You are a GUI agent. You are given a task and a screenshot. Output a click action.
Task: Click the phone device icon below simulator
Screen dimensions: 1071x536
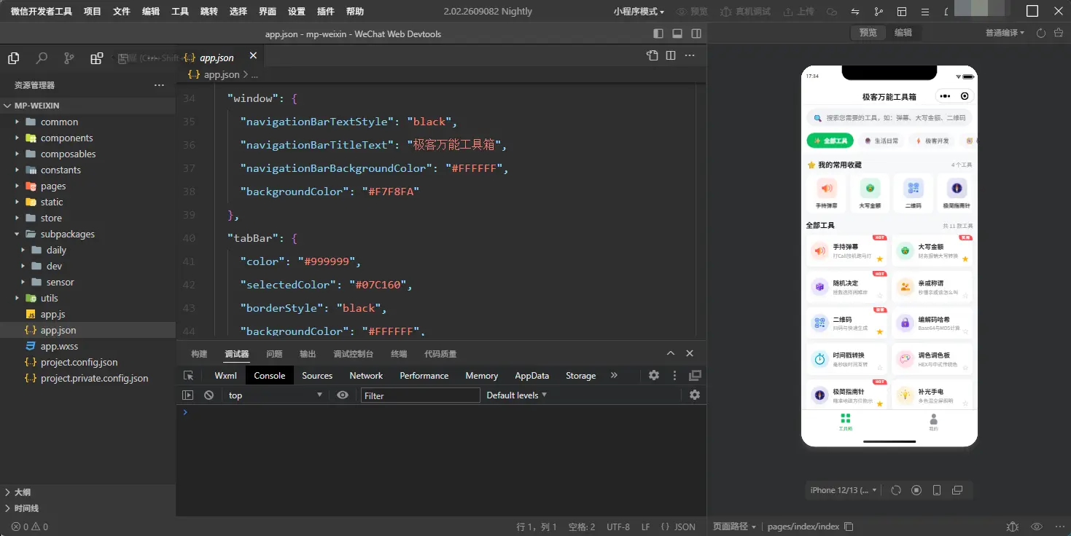(x=938, y=490)
